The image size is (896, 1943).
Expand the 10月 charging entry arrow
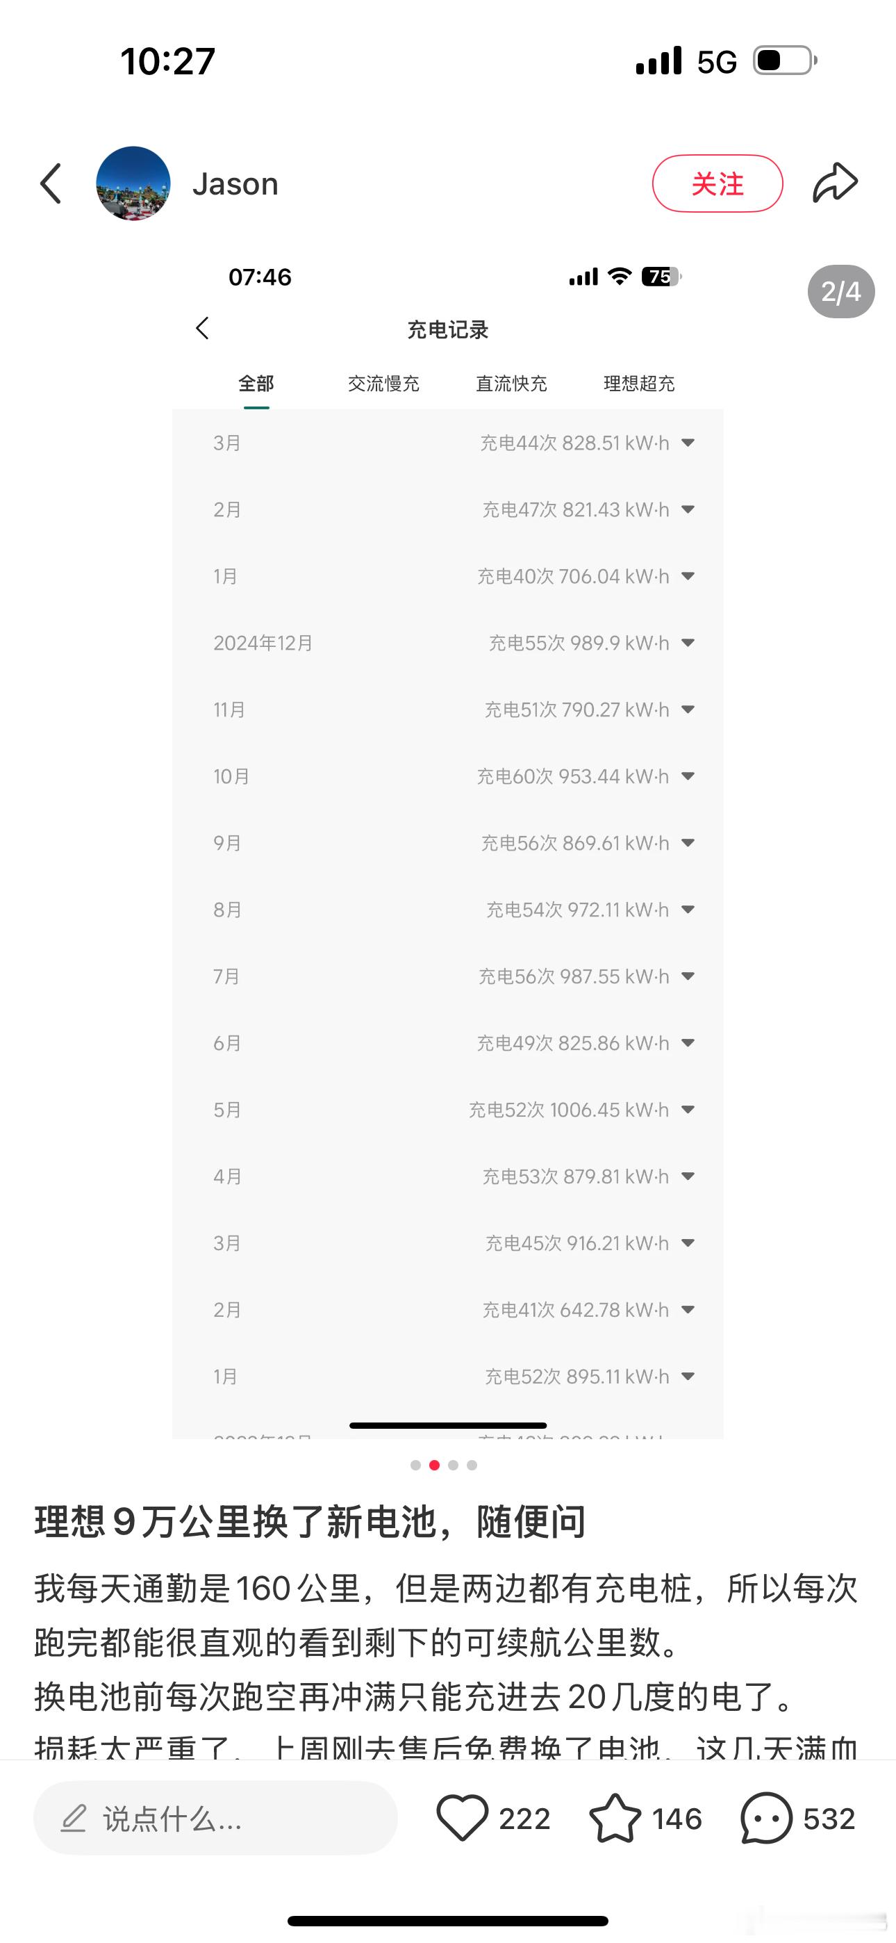pos(688,776)
